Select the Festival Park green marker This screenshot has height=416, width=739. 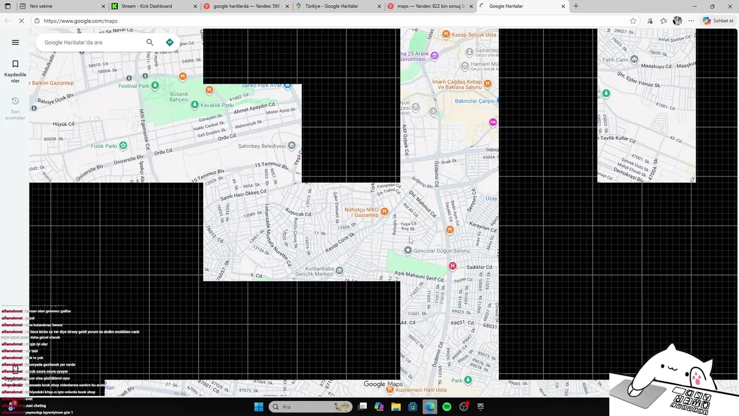click(x=155, y=86)
